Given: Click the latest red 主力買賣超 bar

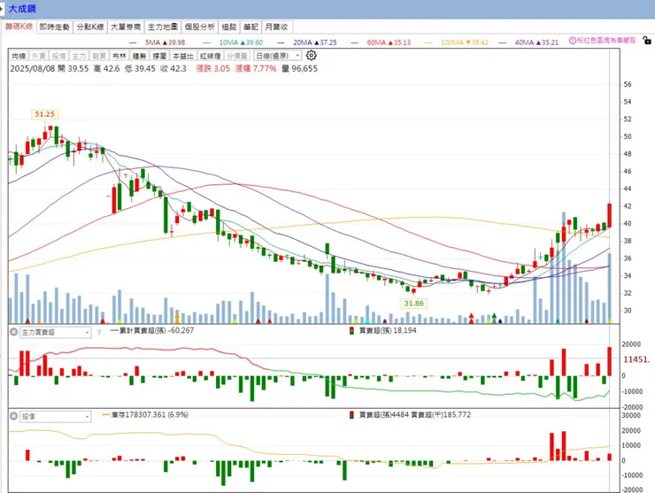Looking at the screenshot, I should pos(610,361).
